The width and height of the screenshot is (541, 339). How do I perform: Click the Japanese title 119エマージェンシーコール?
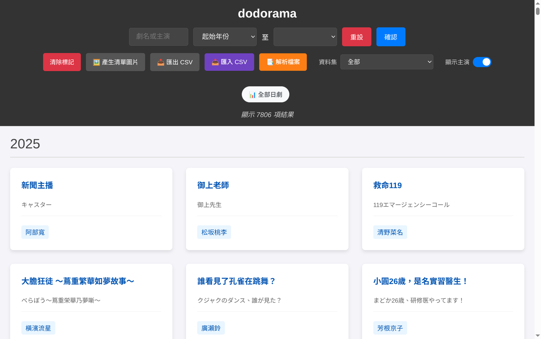(411, 205)
